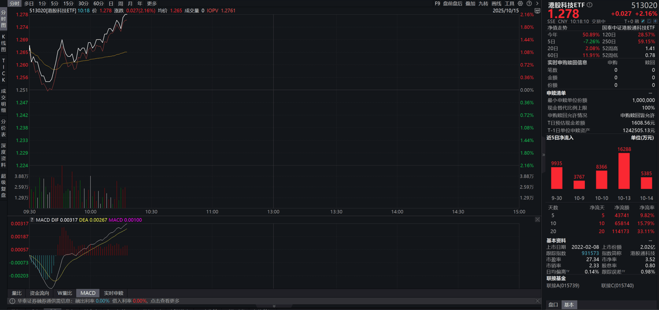Click the 10-13 net inflow bar
The image size is (659, 310).
(623, 171)
